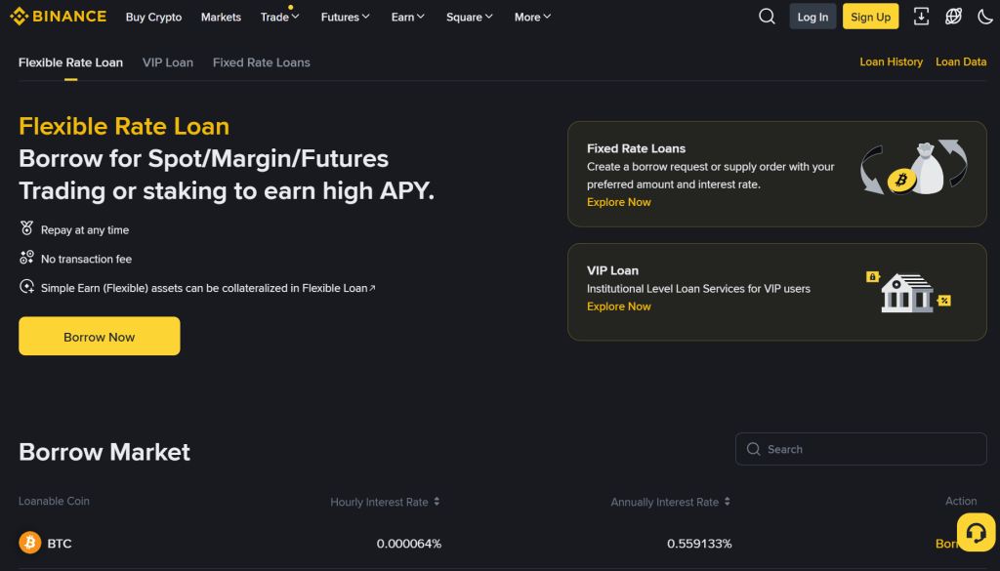Expand the Earn dropdown menu
1000x571 pixels.
[408, 17]
